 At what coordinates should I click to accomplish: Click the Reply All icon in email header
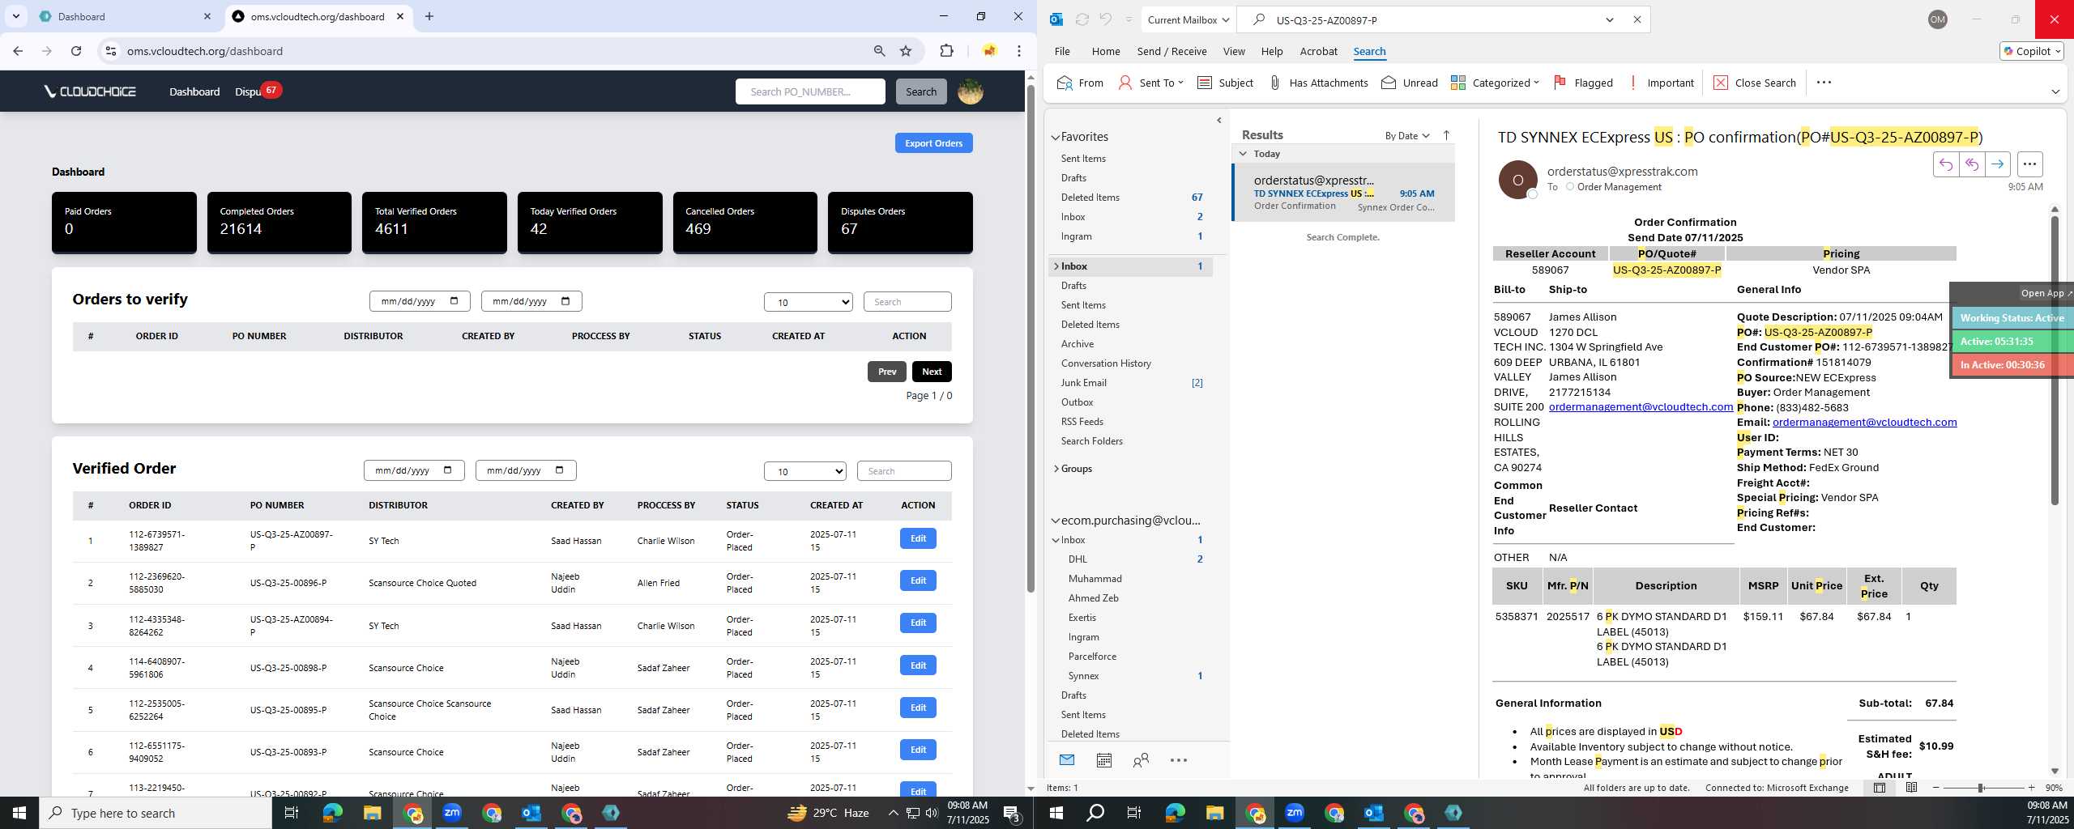point(1971,164)
